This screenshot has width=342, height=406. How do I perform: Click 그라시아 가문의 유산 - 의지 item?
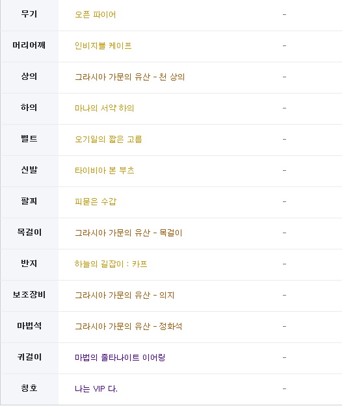(124, 295)
